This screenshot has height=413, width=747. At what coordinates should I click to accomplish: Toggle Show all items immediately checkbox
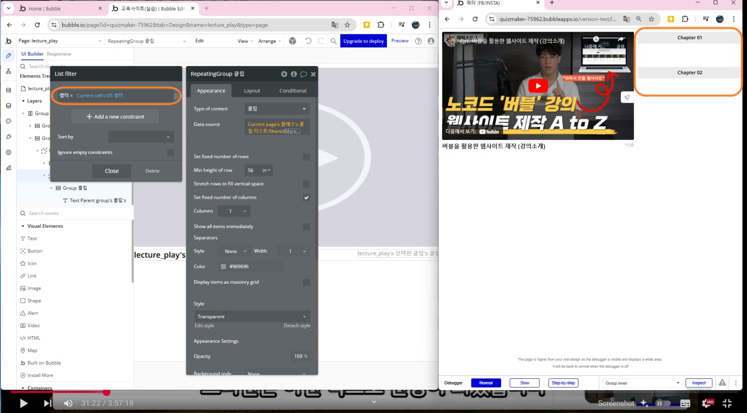coord(307,227)
